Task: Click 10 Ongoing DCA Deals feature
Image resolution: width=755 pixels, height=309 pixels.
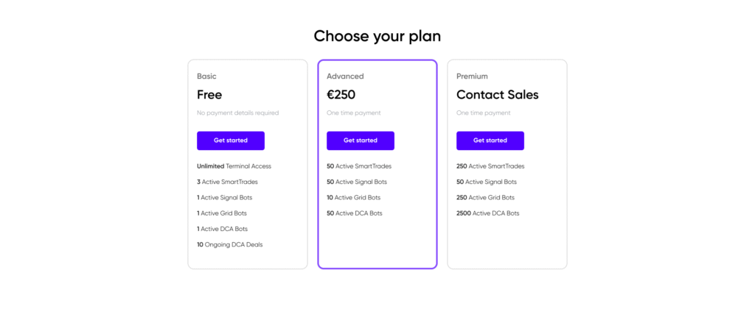Action: [x=230, y=244]
